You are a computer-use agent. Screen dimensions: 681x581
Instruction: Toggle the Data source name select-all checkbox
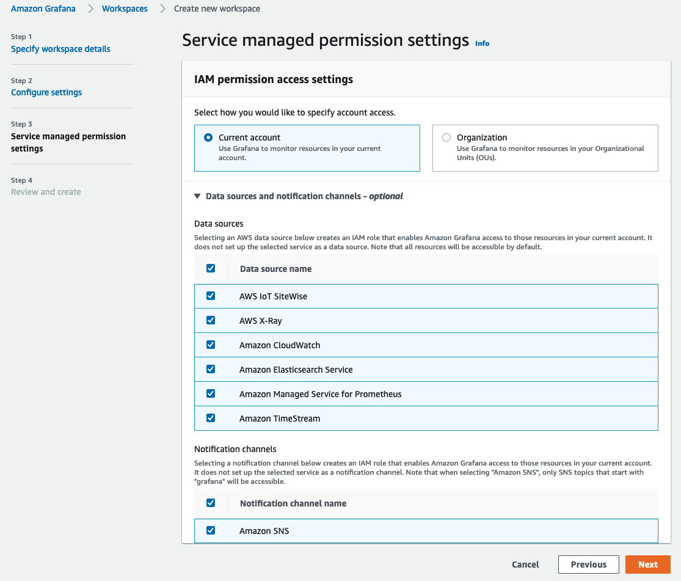[211, 268]
